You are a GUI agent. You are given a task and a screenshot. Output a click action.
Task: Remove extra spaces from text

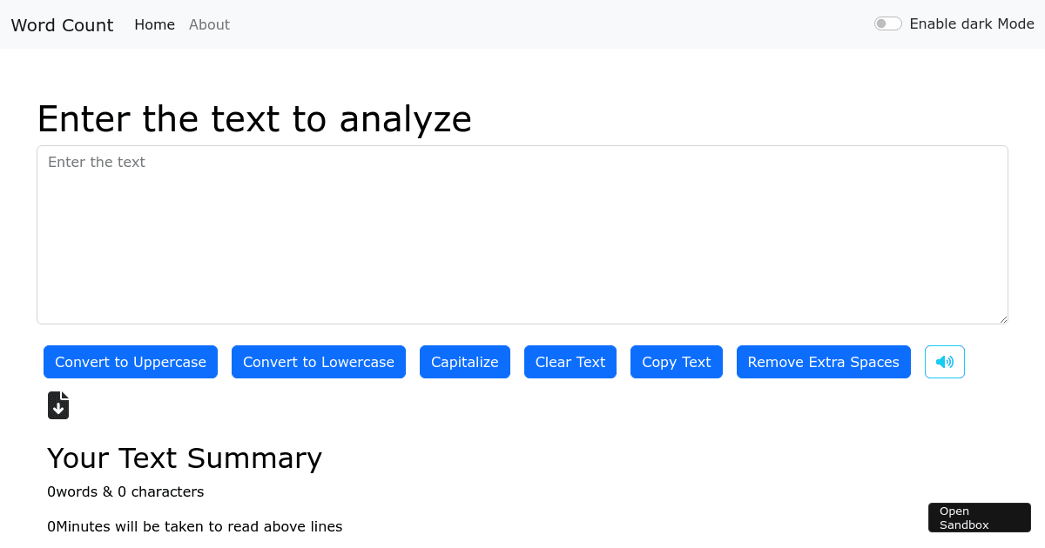823,361
